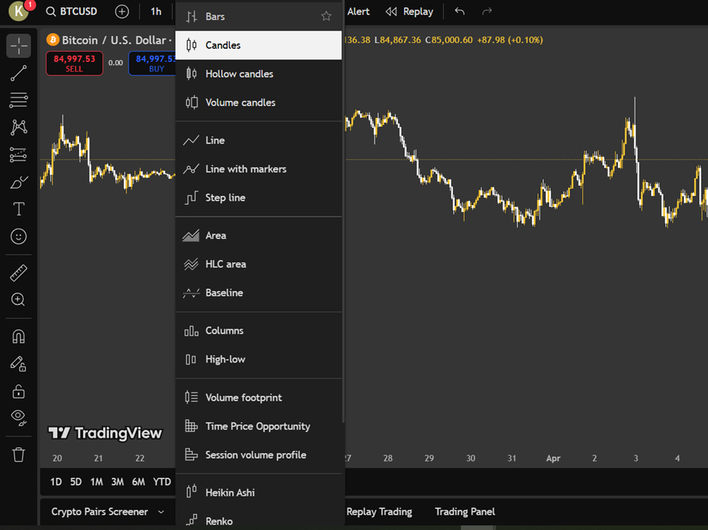Image resolution: width=708 pixels, height=530 pixels.
Task: Click the Alert button
Action: click(358, 12)
